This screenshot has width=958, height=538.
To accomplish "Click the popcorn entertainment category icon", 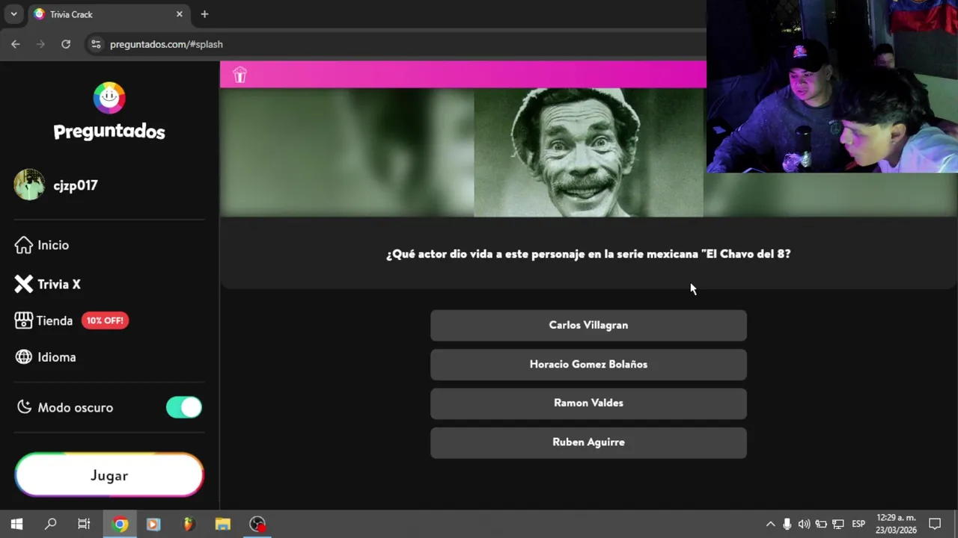I will [x=239, y=75].
